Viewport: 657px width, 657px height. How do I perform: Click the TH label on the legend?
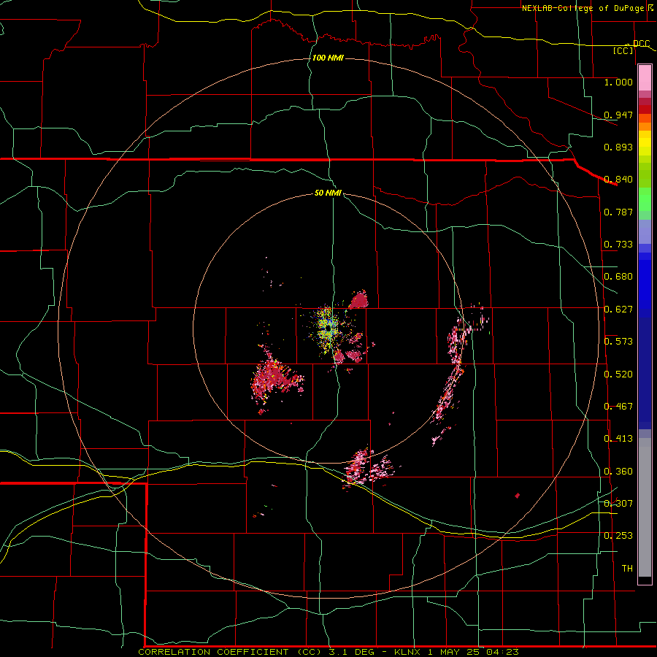click(627, 569)
